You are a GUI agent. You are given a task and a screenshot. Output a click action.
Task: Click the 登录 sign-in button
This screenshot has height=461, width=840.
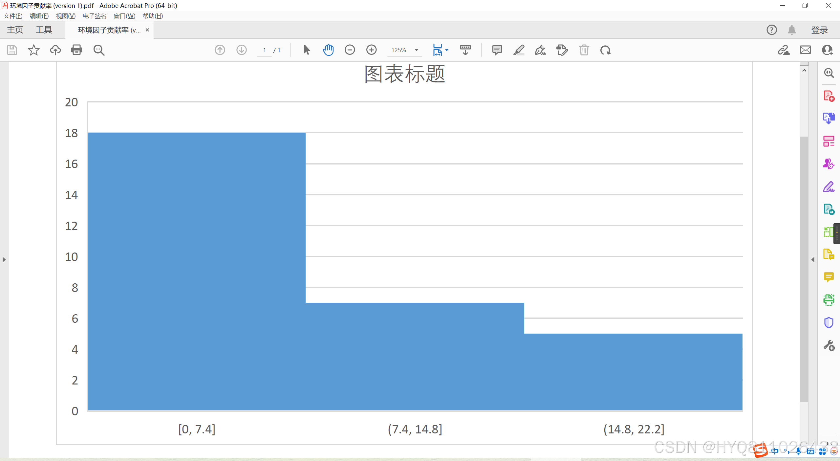click(819, 30)
